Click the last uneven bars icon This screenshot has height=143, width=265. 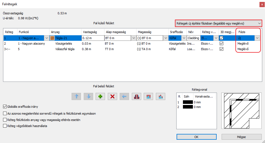[160, 96]
